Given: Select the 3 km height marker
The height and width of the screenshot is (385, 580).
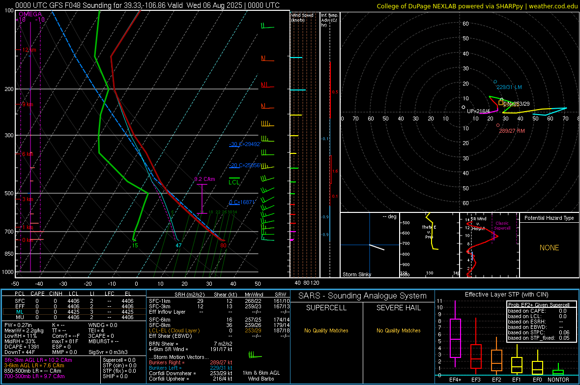Looking at the screenshot, I should (x=28, y=199).
